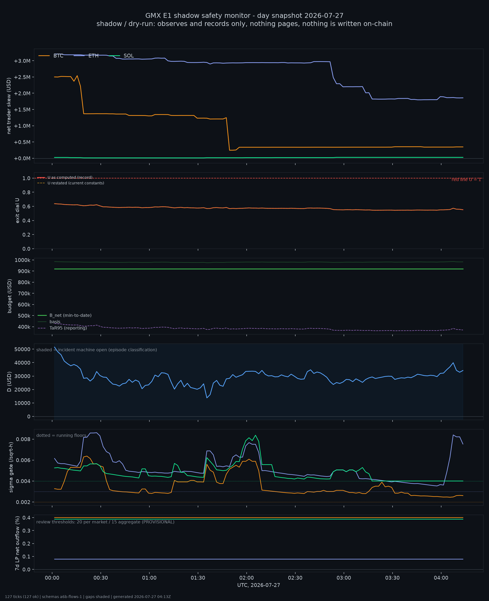The image size is (489, 601).
Task: Click the 01:00 x-axis tick label
Action: click(x=149, y=578)
